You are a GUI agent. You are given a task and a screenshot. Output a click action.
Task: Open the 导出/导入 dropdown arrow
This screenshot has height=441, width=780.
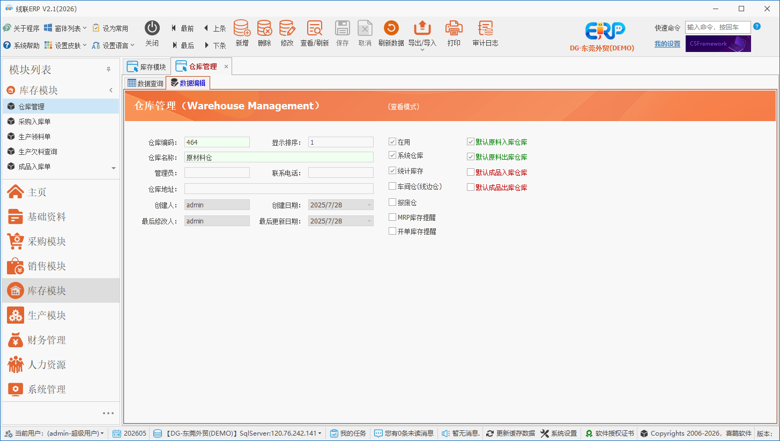[422, 50]
